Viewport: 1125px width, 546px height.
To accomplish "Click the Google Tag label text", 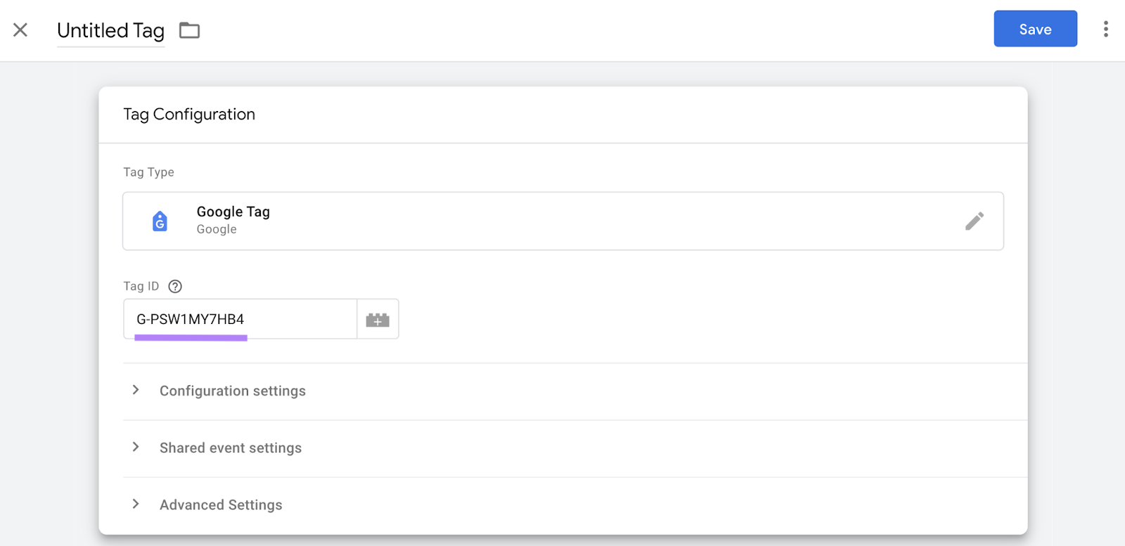I will 233,212.
